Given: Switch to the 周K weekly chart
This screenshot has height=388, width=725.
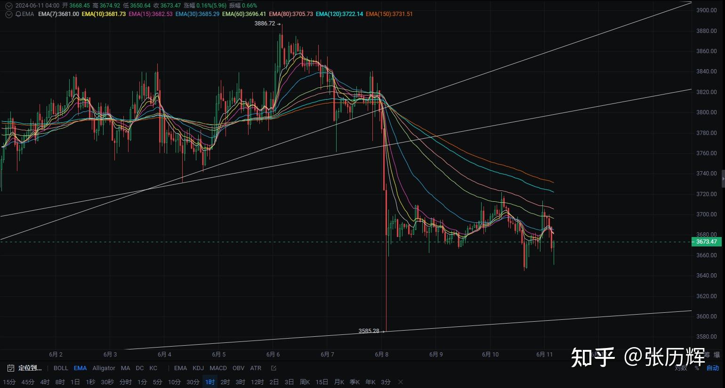Looking at the screenshot, I should pyautogui.click(x=305, y=382).
